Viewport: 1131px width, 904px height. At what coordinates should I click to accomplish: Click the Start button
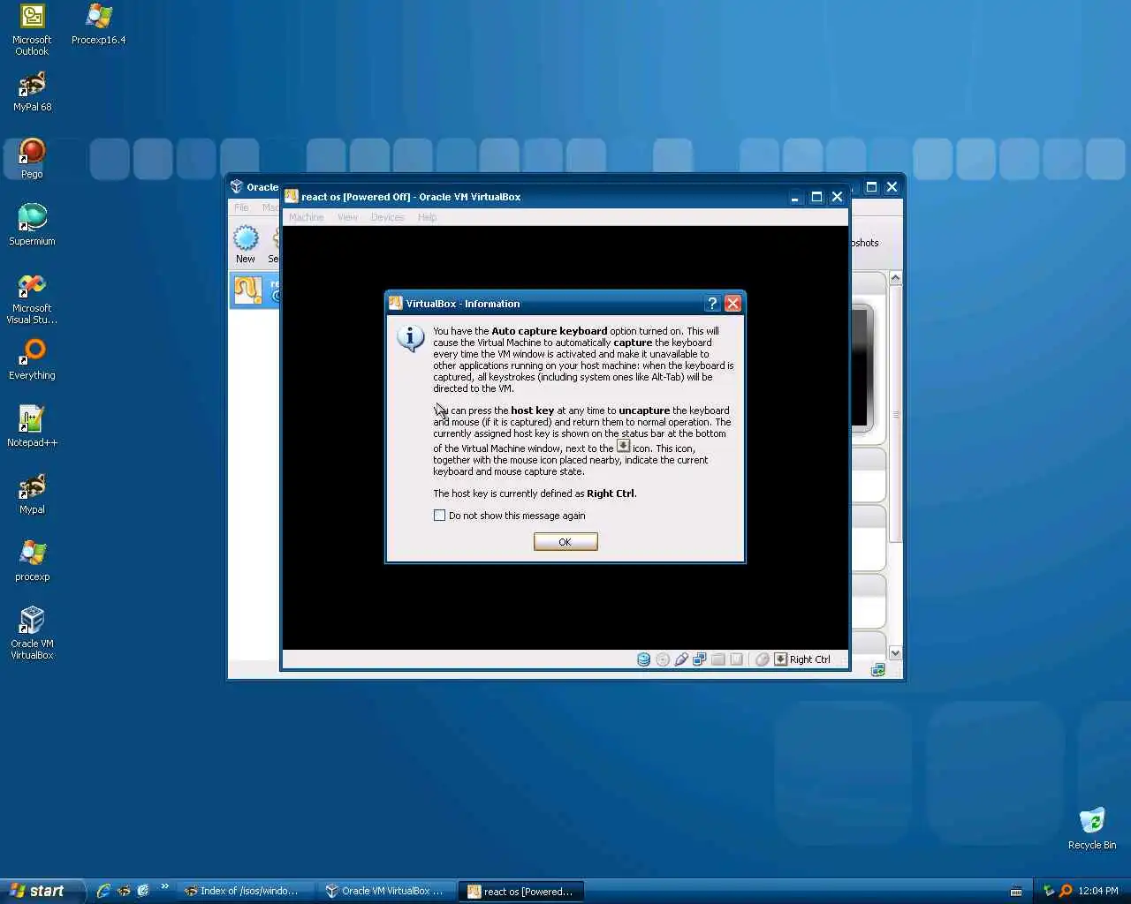[42, 891]
